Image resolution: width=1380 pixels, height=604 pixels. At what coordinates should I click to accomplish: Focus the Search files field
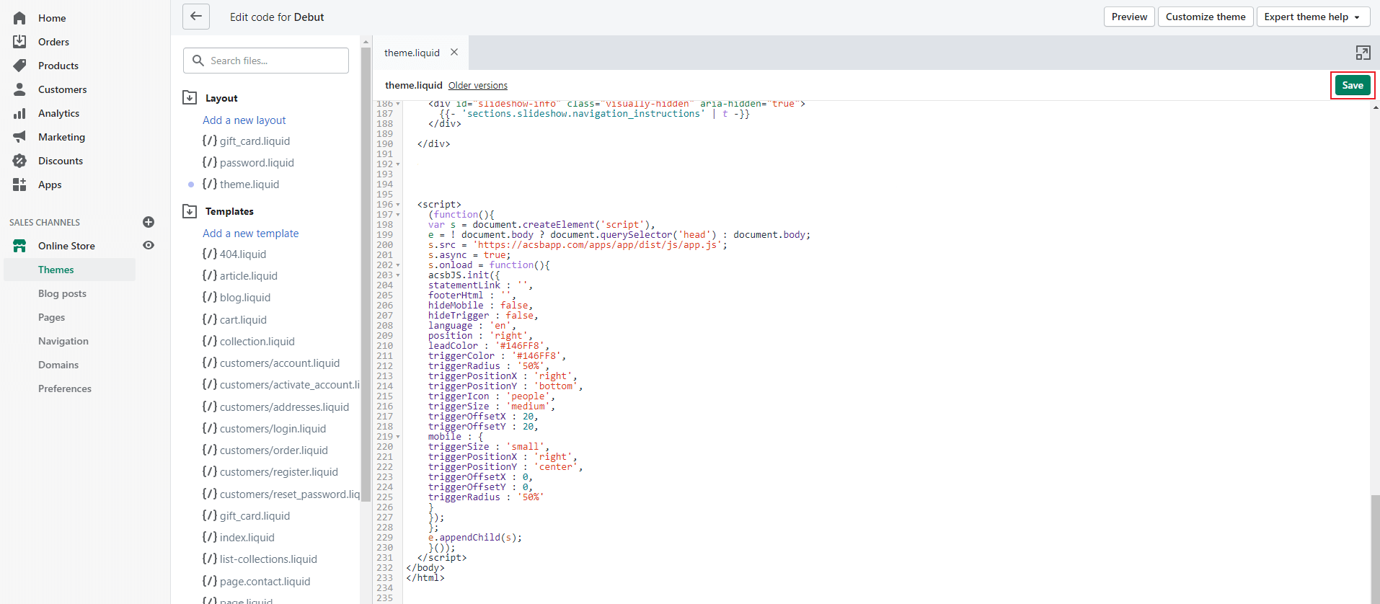click(266, 61)
